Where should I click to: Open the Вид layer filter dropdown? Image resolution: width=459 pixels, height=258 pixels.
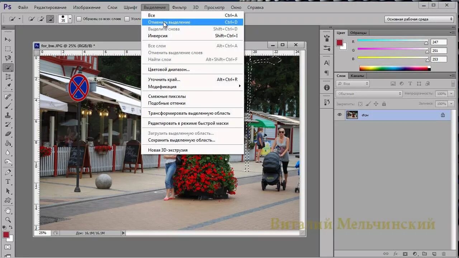[352, 83]
